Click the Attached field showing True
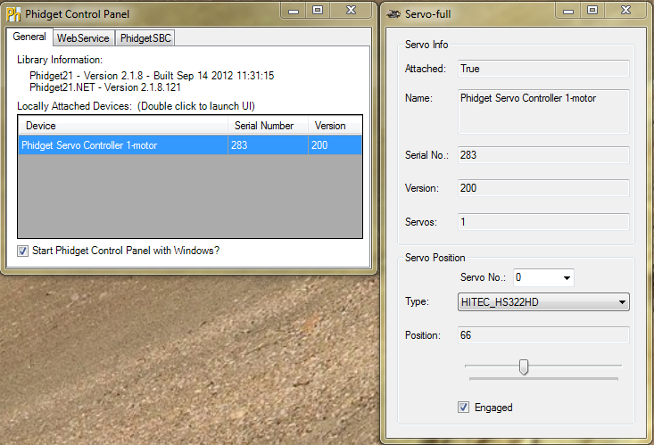The height and width of the screenshot is (445, 654). 543,69
